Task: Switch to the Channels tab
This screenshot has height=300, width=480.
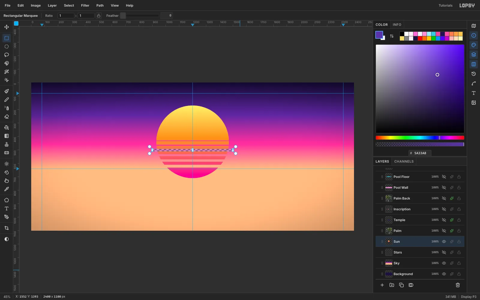Action: pos(404,161)
